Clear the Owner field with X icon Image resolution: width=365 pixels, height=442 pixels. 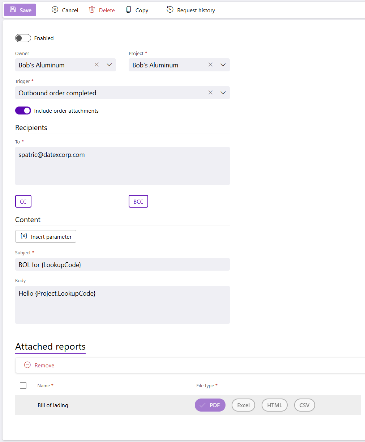click(96, 65)
